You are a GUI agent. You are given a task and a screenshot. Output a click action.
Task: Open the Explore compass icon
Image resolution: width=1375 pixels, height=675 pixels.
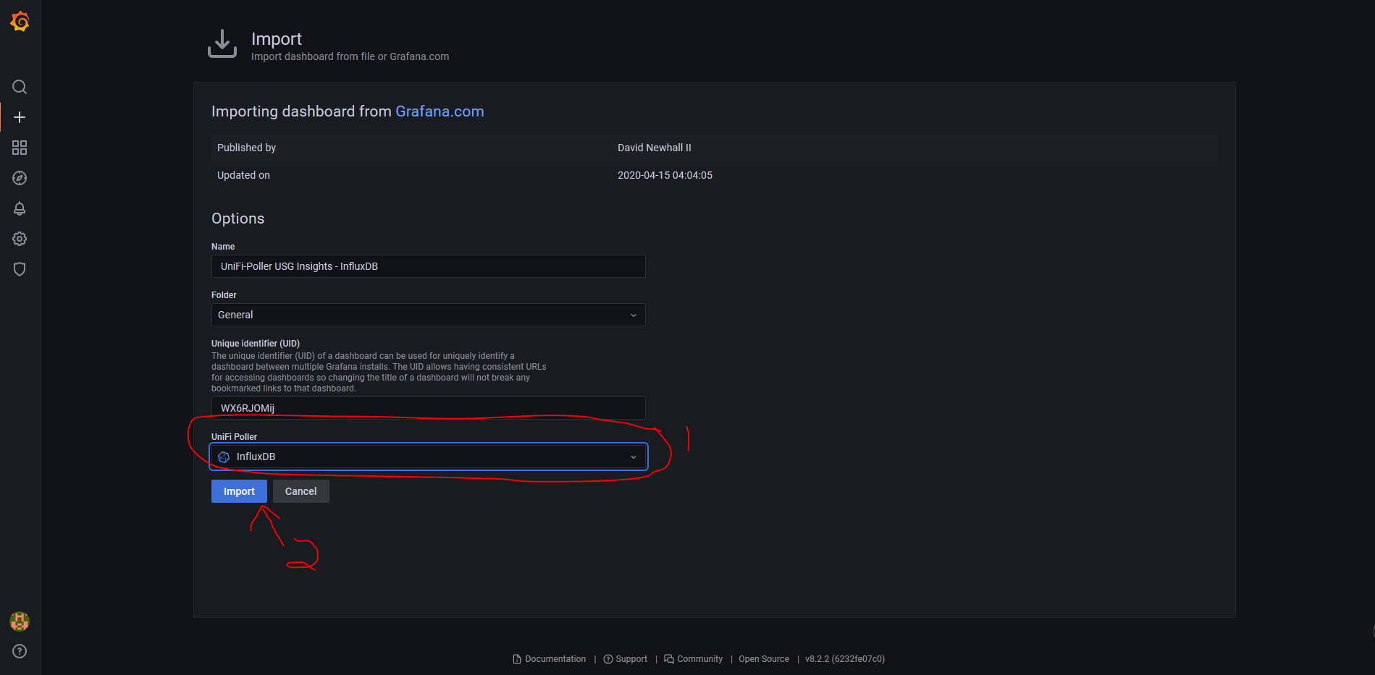[20, 178]
